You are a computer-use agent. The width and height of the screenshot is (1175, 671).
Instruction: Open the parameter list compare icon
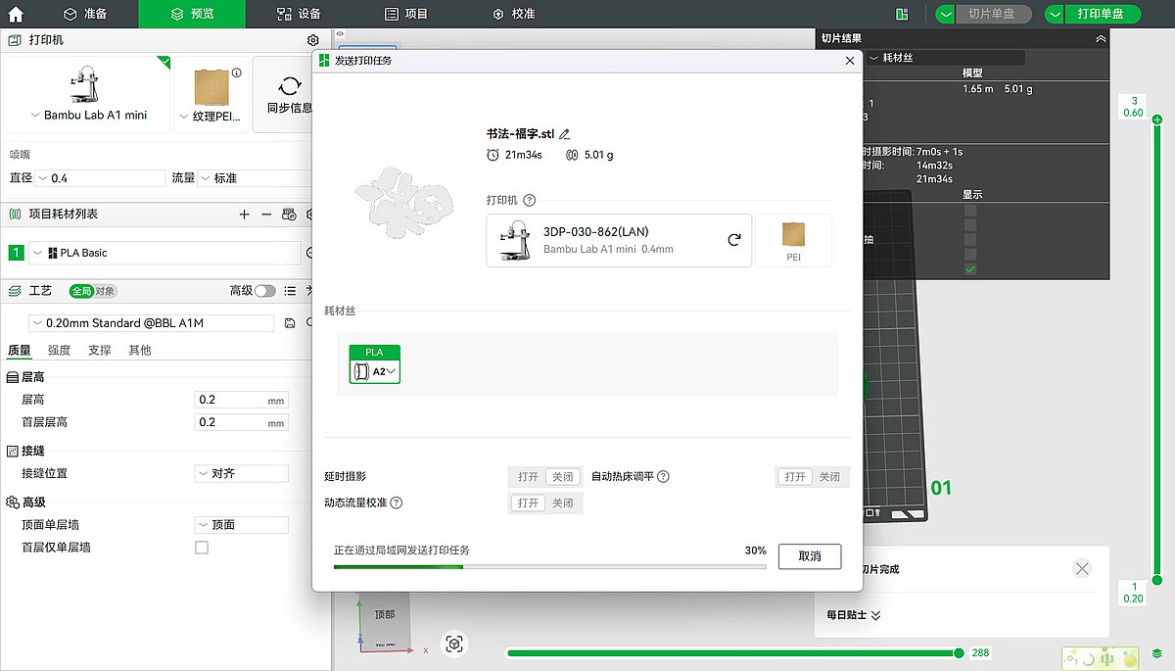click(x=289, y=291)
